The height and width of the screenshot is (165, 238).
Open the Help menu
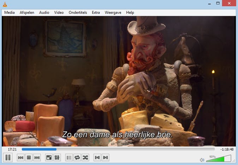coord(130,12)
